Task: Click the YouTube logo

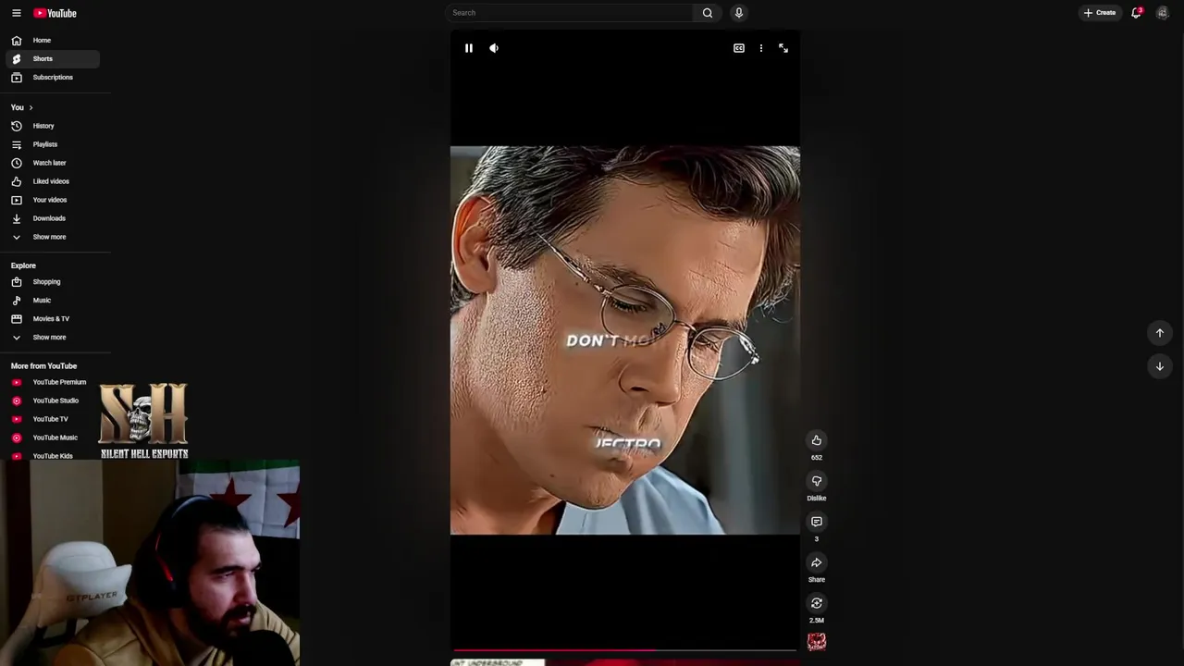Action: pyautogui.click(x=55, y=13)
